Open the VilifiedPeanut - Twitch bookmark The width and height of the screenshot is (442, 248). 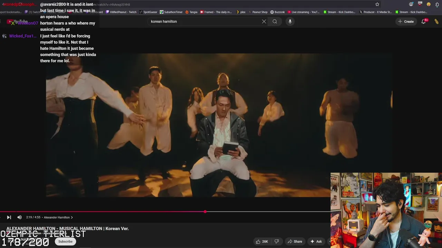(x=121, y=12)
